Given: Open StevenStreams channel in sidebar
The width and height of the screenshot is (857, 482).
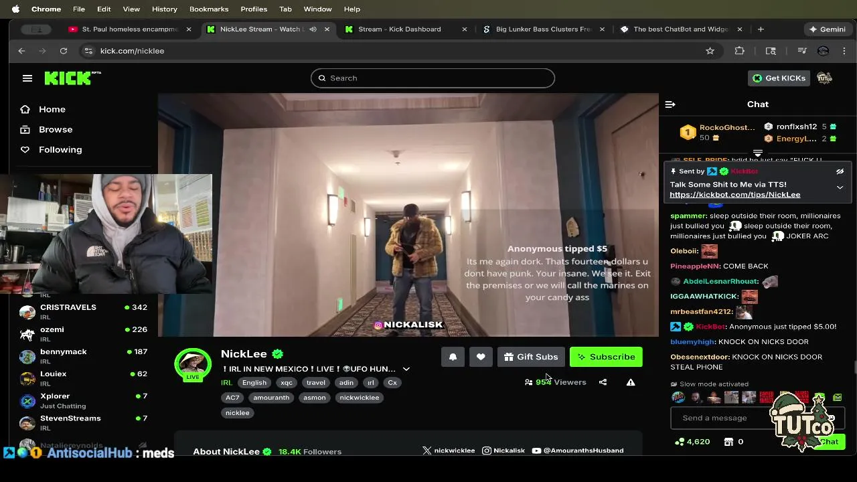Looking at the screenshot, I should click(x=83, y=422).
